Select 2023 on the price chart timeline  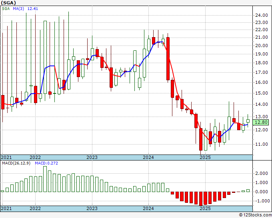(x=92, y=157)
